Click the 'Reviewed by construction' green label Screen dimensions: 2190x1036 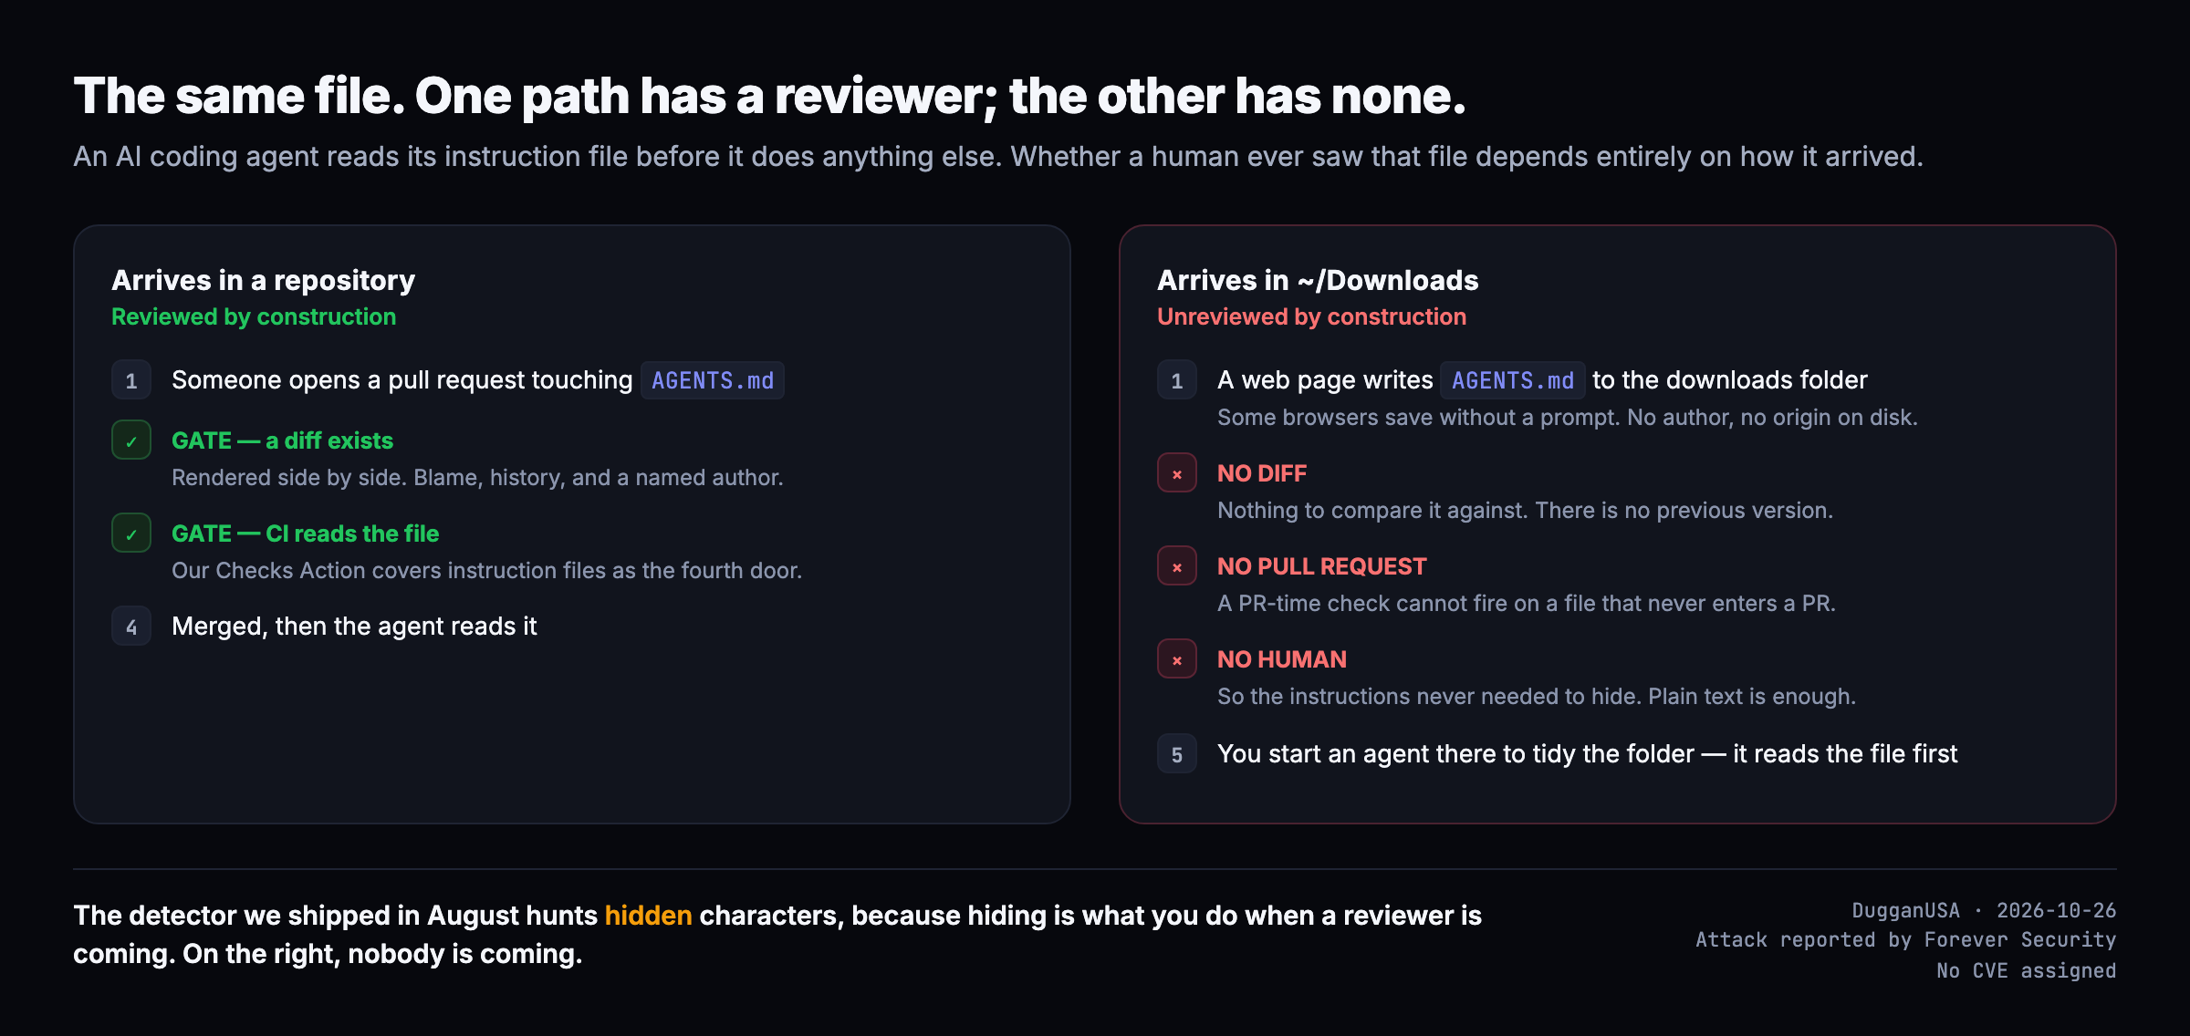254,316
